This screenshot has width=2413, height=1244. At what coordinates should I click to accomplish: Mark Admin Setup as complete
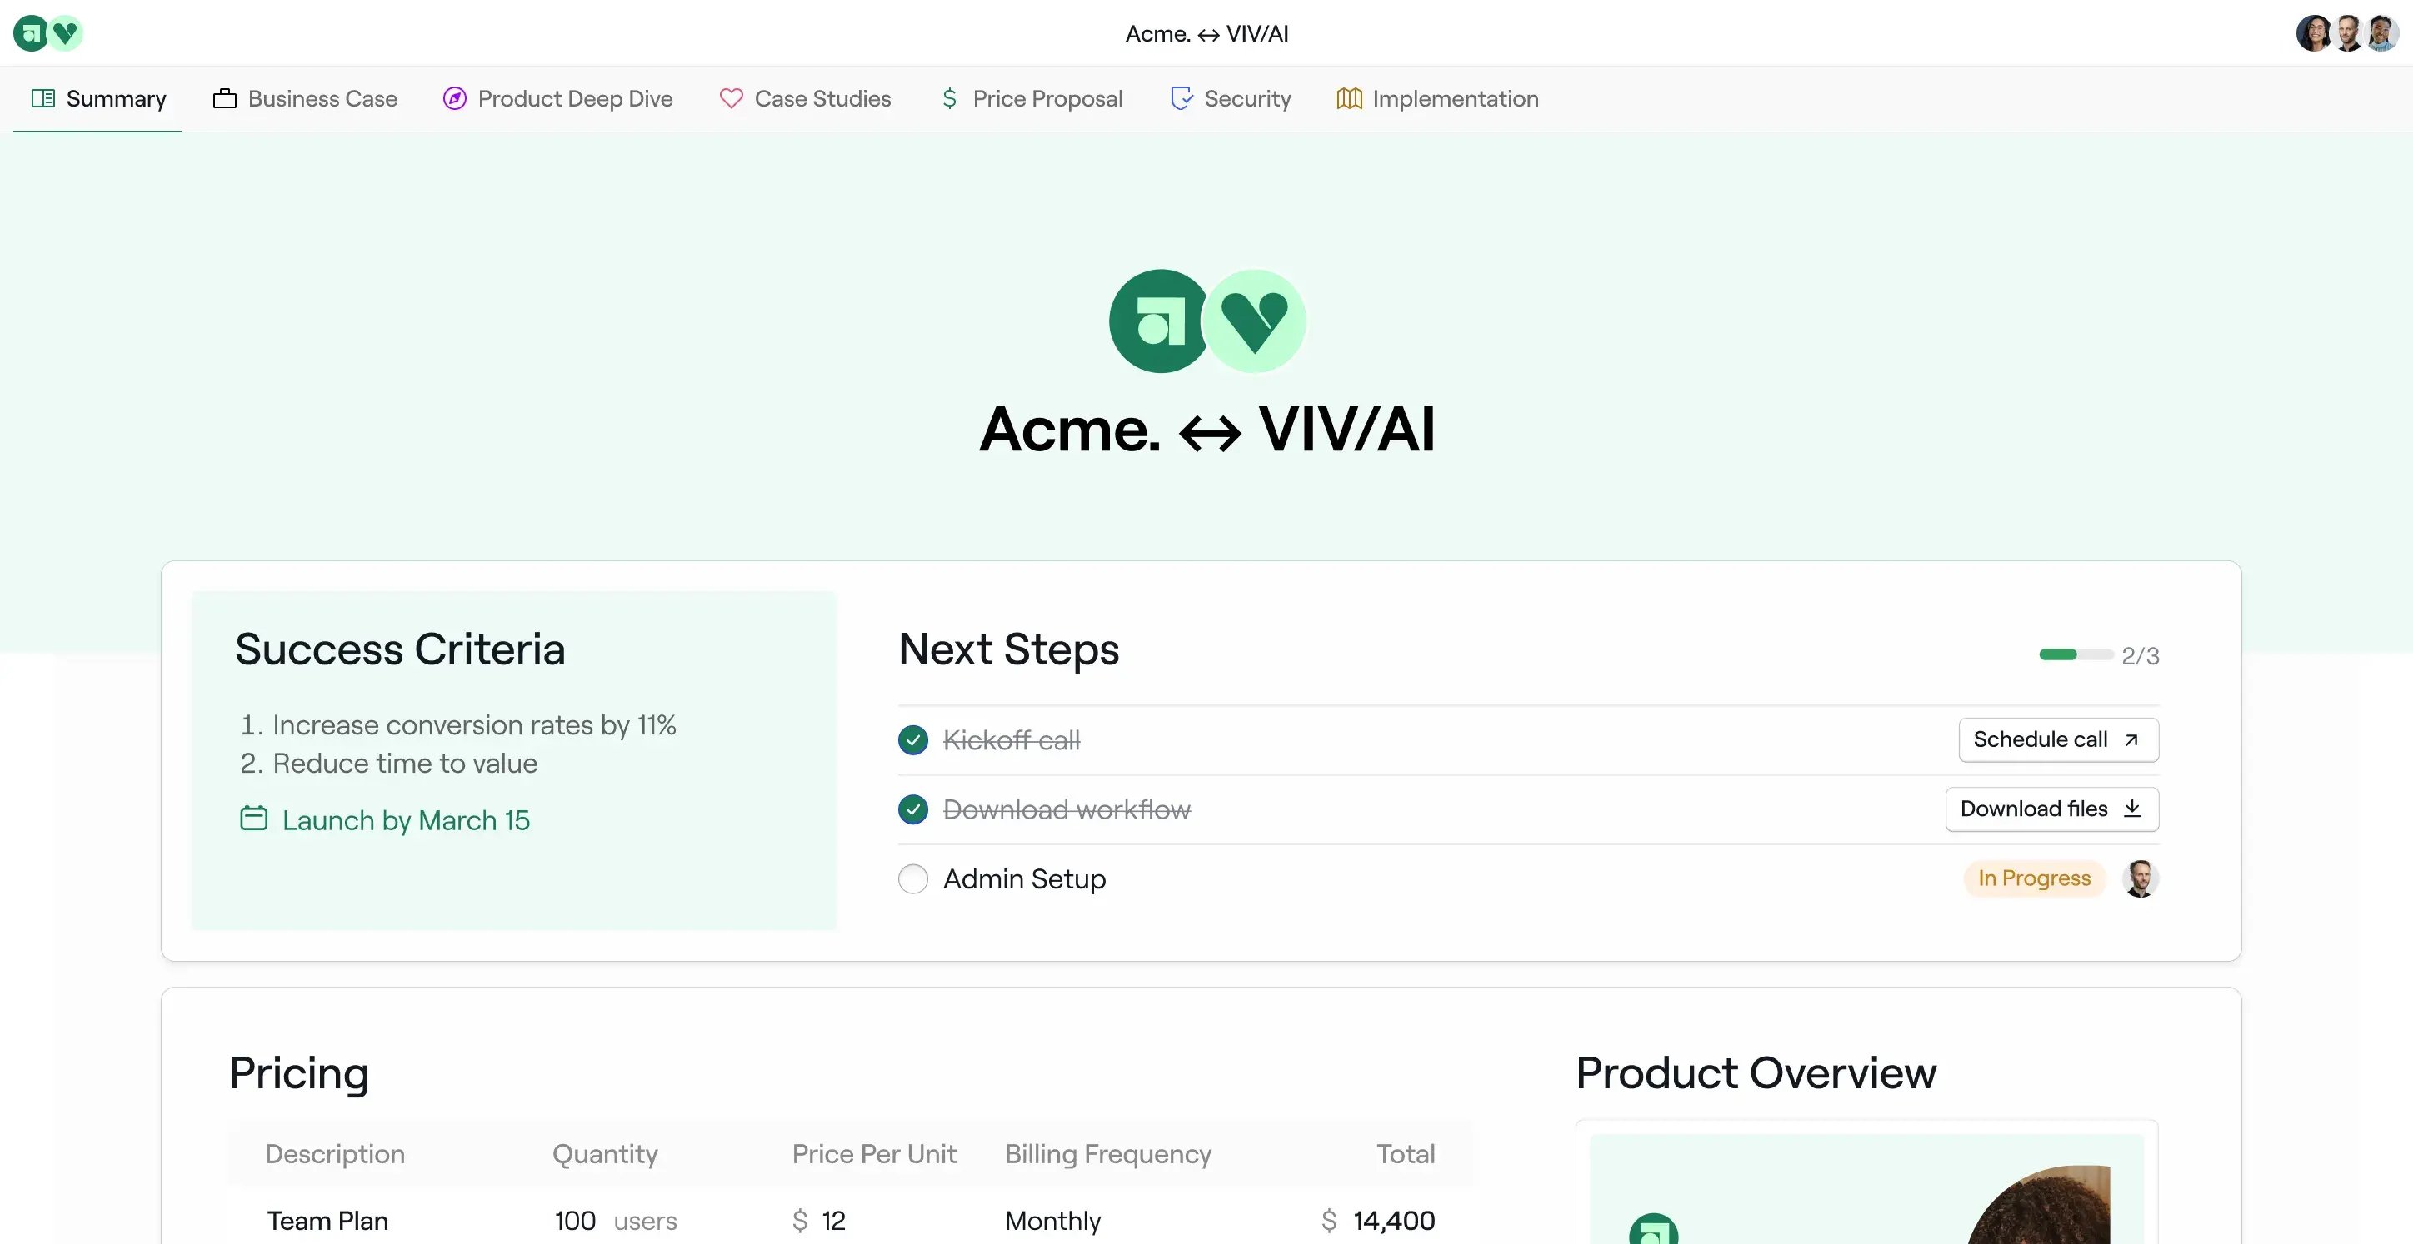(x=912, y=879)
